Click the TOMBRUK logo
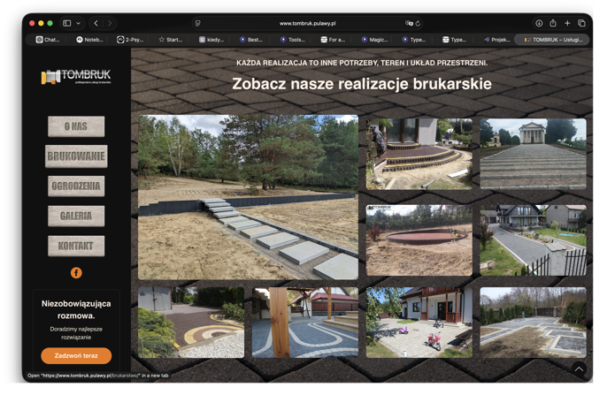The height and width of the screenshot is (395, 615). click(x=76, y=76)
